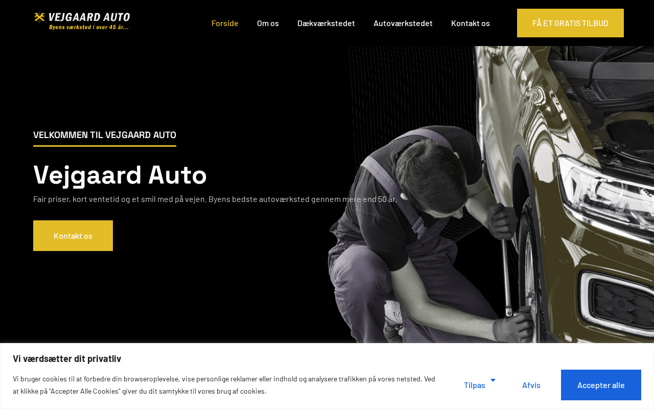Accept cookies with Accepter alle button
This screenshot has width=654, height=409.
pyautogui.click(x=601, y=385)
